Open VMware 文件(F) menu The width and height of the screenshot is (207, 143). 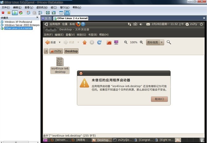[x=6, y=7]
